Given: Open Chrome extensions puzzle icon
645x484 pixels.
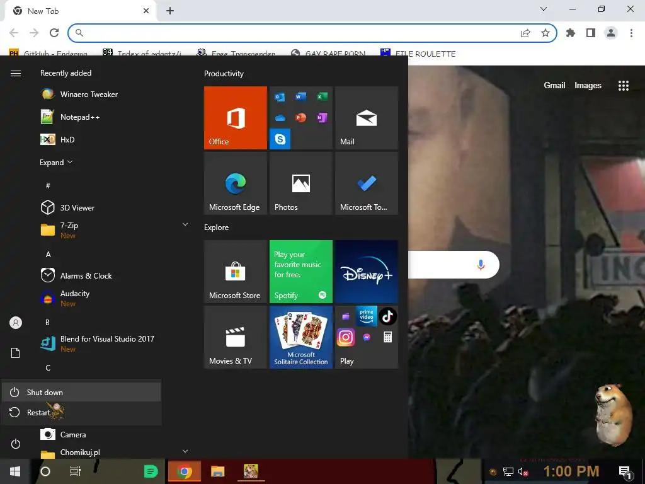Looking at the screenshot, I should 571,33.
